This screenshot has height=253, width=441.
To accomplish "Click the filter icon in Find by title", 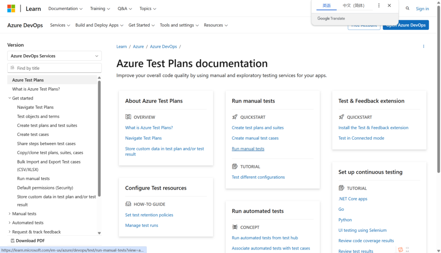I will click(x=12, y=68).
